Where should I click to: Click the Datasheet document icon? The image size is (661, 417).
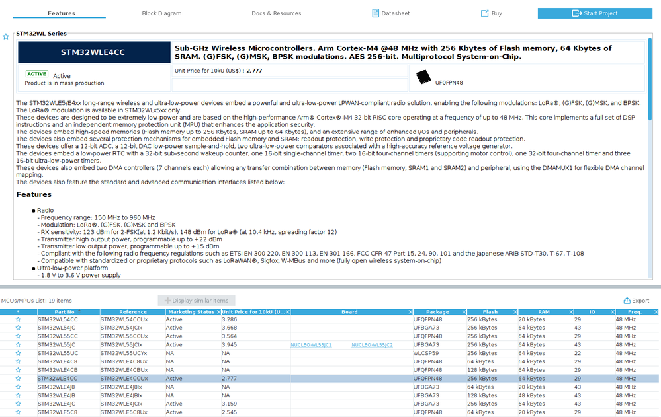tap(375, 13)
